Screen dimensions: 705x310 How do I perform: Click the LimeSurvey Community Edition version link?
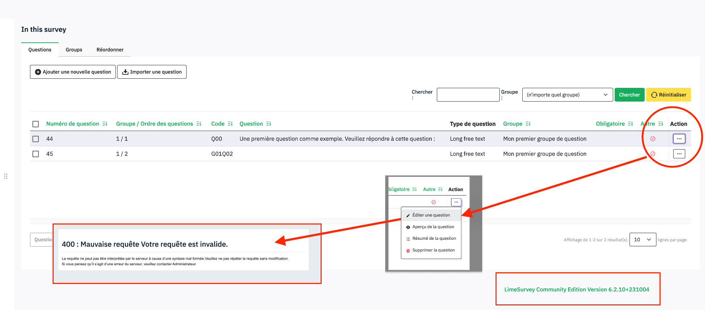tap(577, 290)
